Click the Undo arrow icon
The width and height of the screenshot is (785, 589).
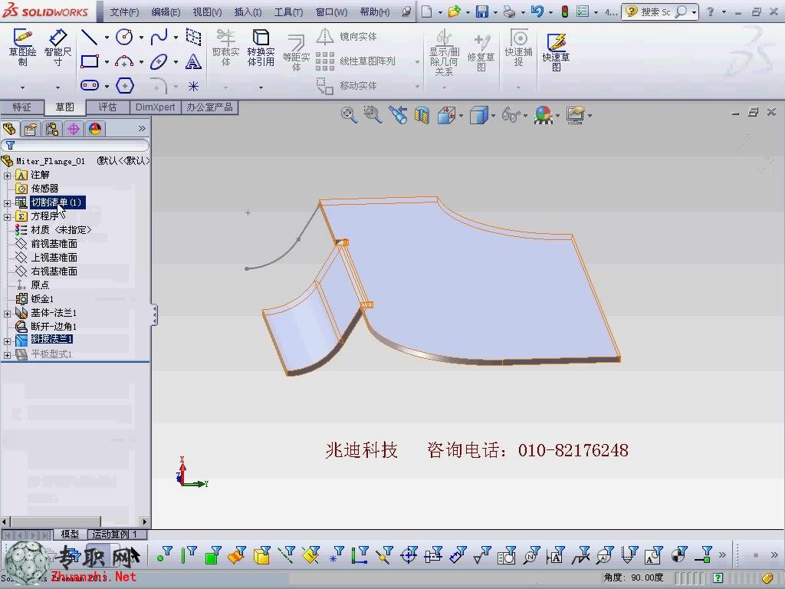pos(537,12)
